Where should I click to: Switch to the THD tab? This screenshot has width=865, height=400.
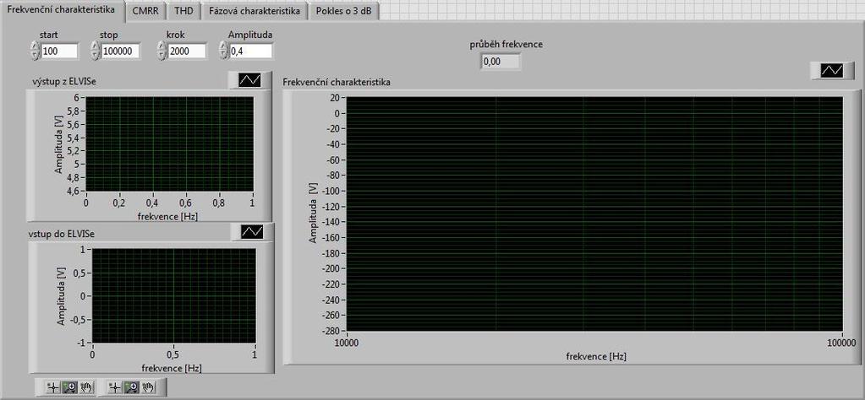(183, 11)
